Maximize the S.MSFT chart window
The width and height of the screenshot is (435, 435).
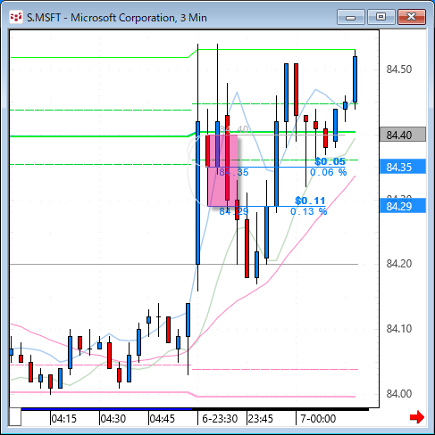(x=381, y=17)
